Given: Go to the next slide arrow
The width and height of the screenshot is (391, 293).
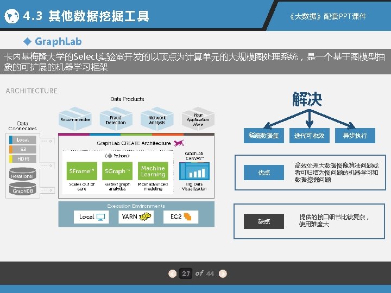Looking at the screenshot, I should coord(223,273).
